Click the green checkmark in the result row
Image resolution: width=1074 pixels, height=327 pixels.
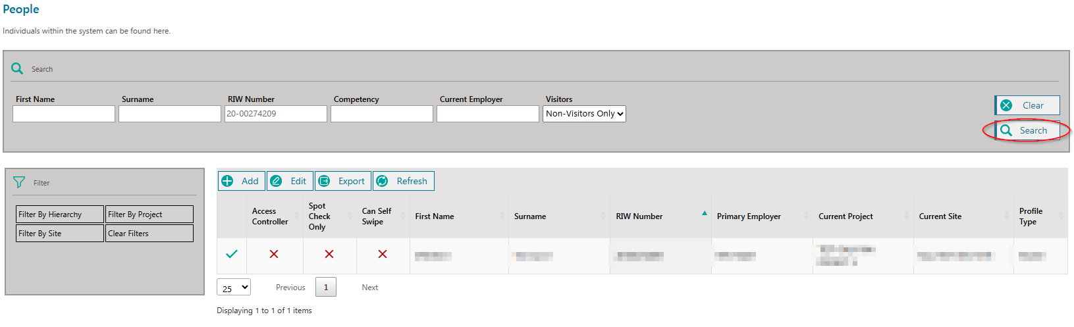[x=232, y=254]
